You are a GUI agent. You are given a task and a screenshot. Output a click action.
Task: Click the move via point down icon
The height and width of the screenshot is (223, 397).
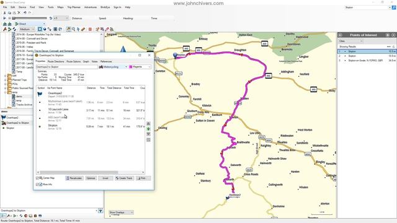148,134
